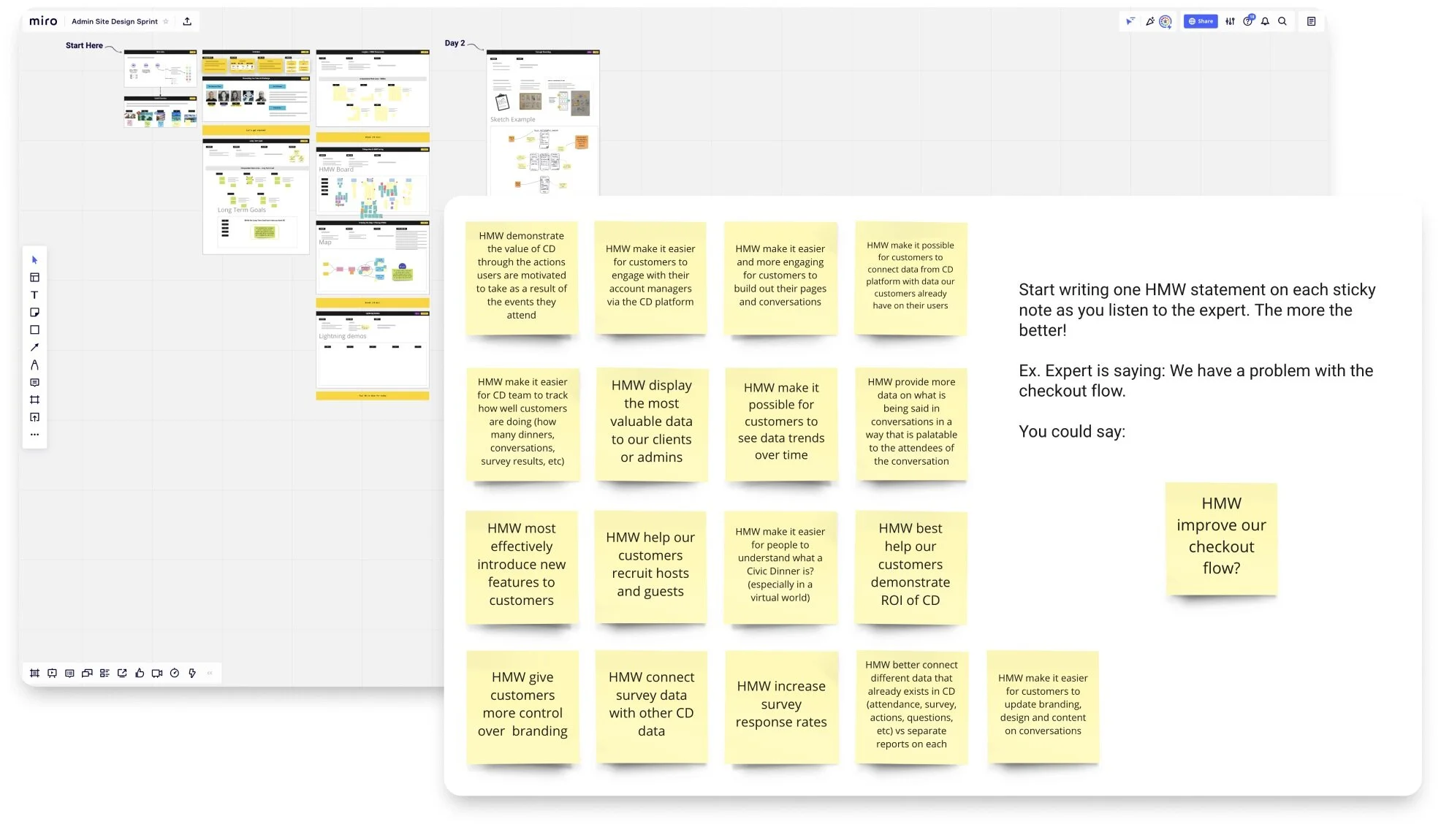This screenshot has height=827, width=1441.
Task: Open voting with the thumbs-up icon
Action: [x=140, y=674]
